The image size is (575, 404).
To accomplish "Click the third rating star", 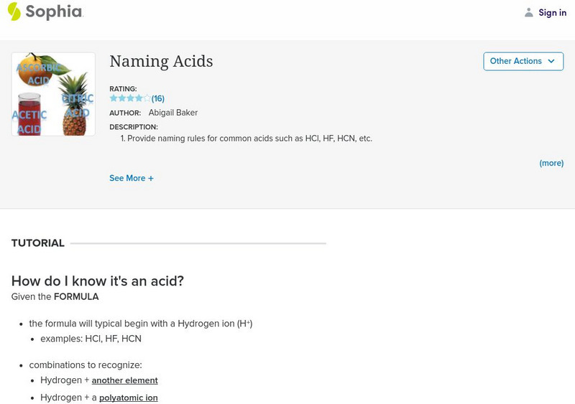I will 130,98.
